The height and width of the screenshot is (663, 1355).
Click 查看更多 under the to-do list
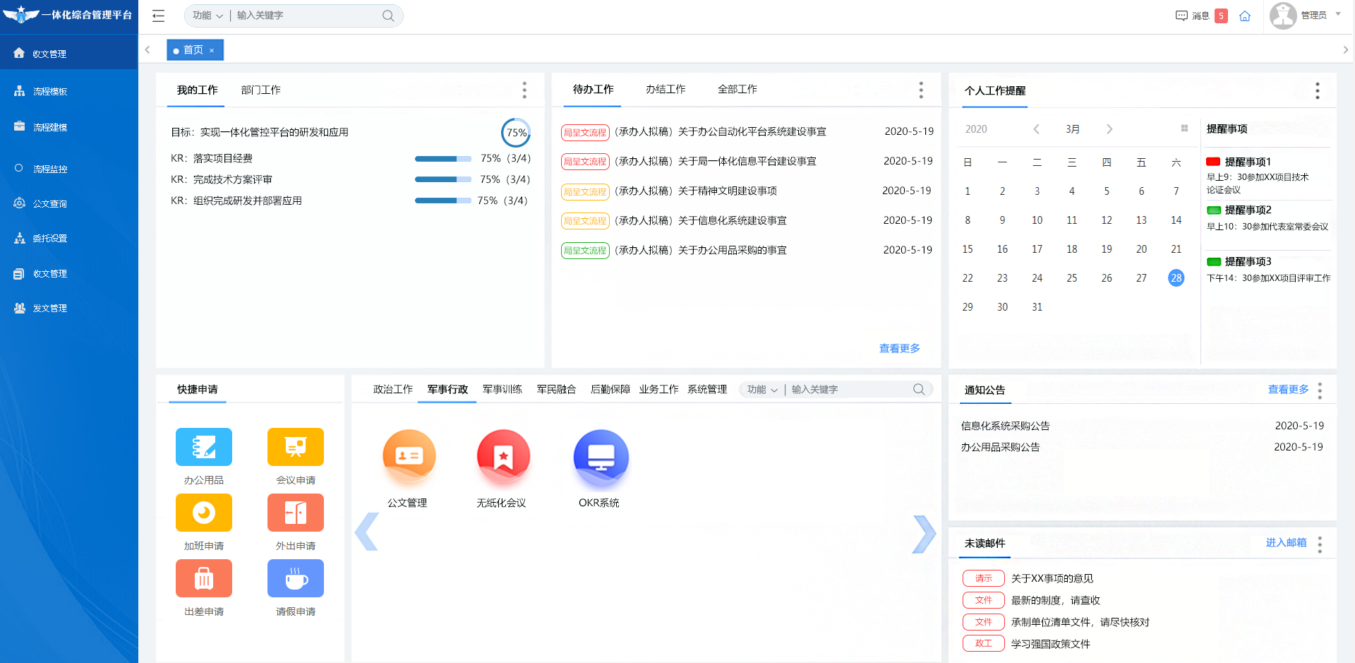click(900, 348)
